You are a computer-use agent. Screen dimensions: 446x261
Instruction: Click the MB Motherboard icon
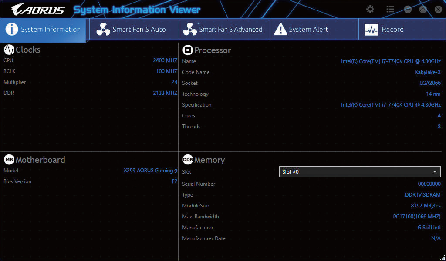coord(9,160)
